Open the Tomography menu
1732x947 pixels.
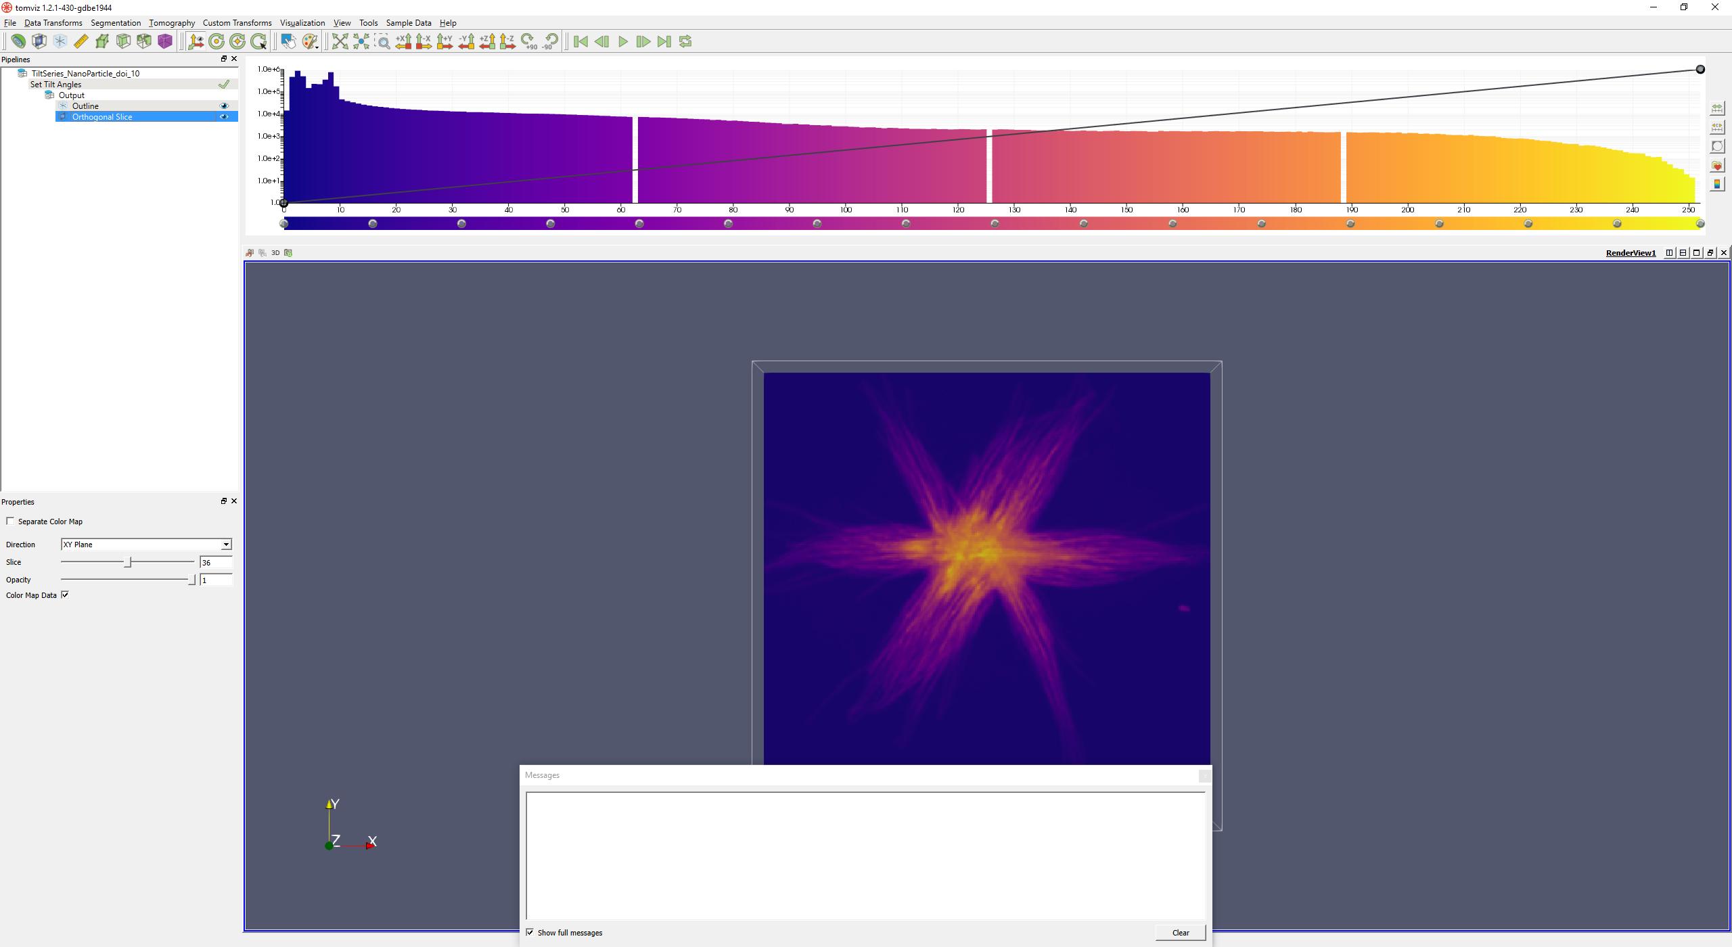pos(171,22)
